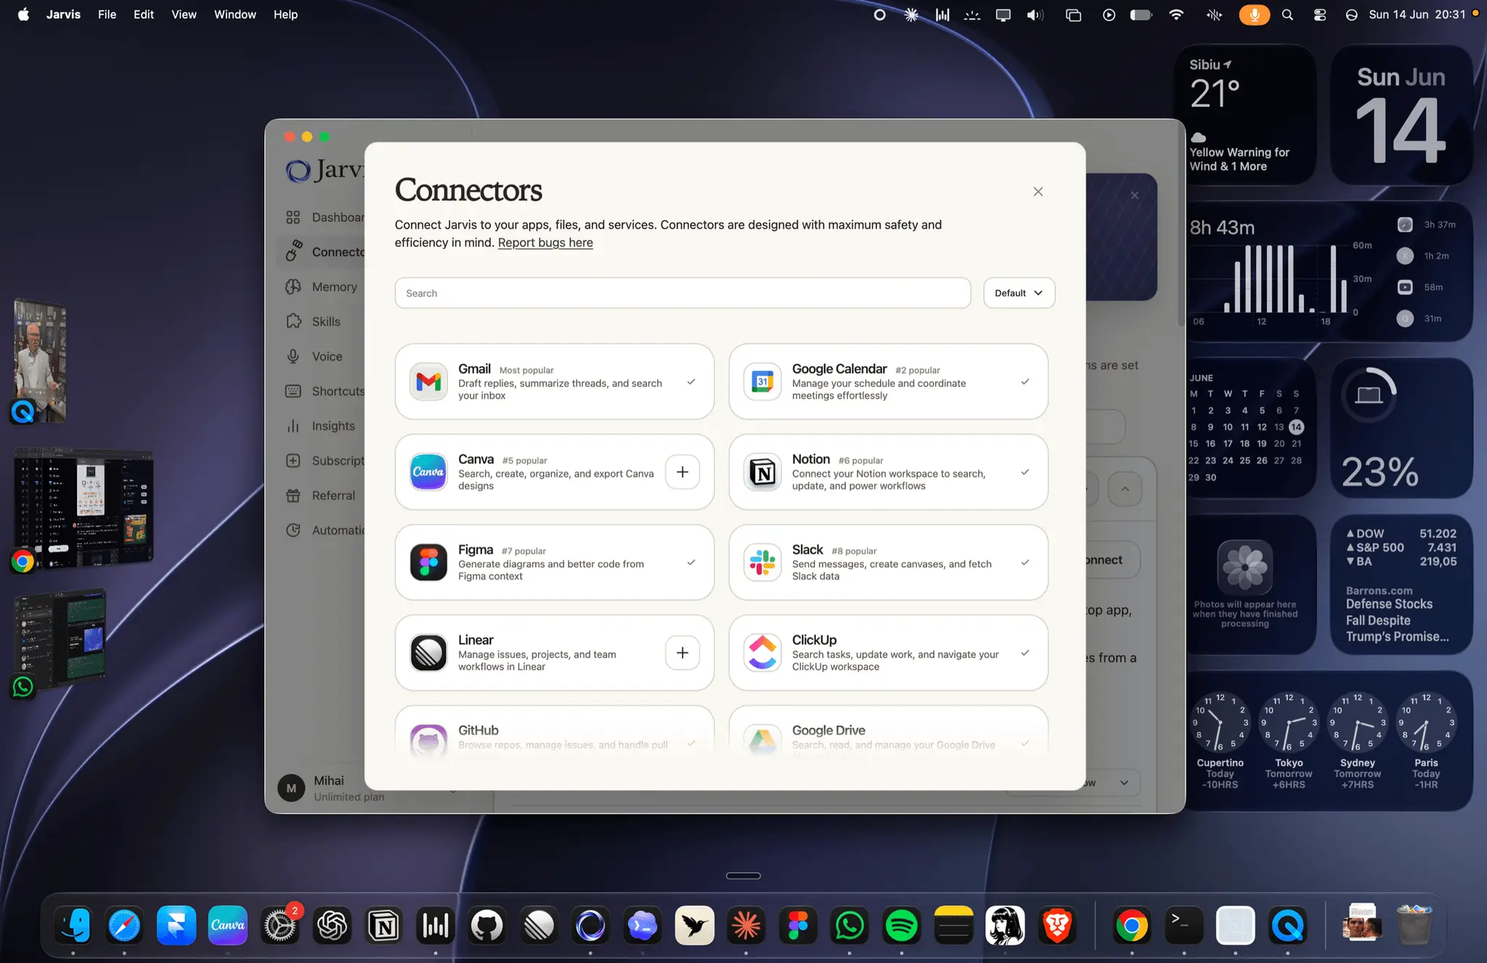Click the Notion connector logo

coord(762,472)
